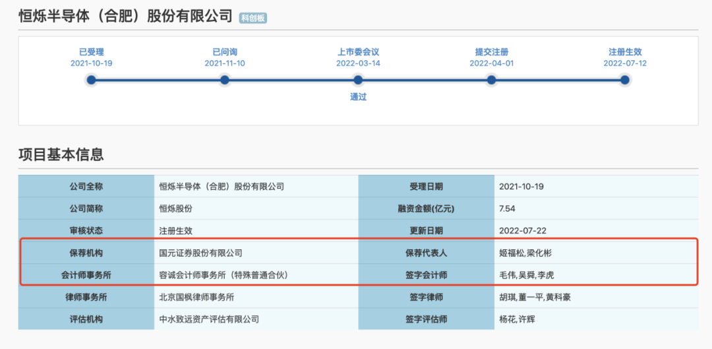The height and width of the screenshot is (349, 712).
Task: Select 北京国枫律师事务所 law firm cell
Action: click(196, 297)
